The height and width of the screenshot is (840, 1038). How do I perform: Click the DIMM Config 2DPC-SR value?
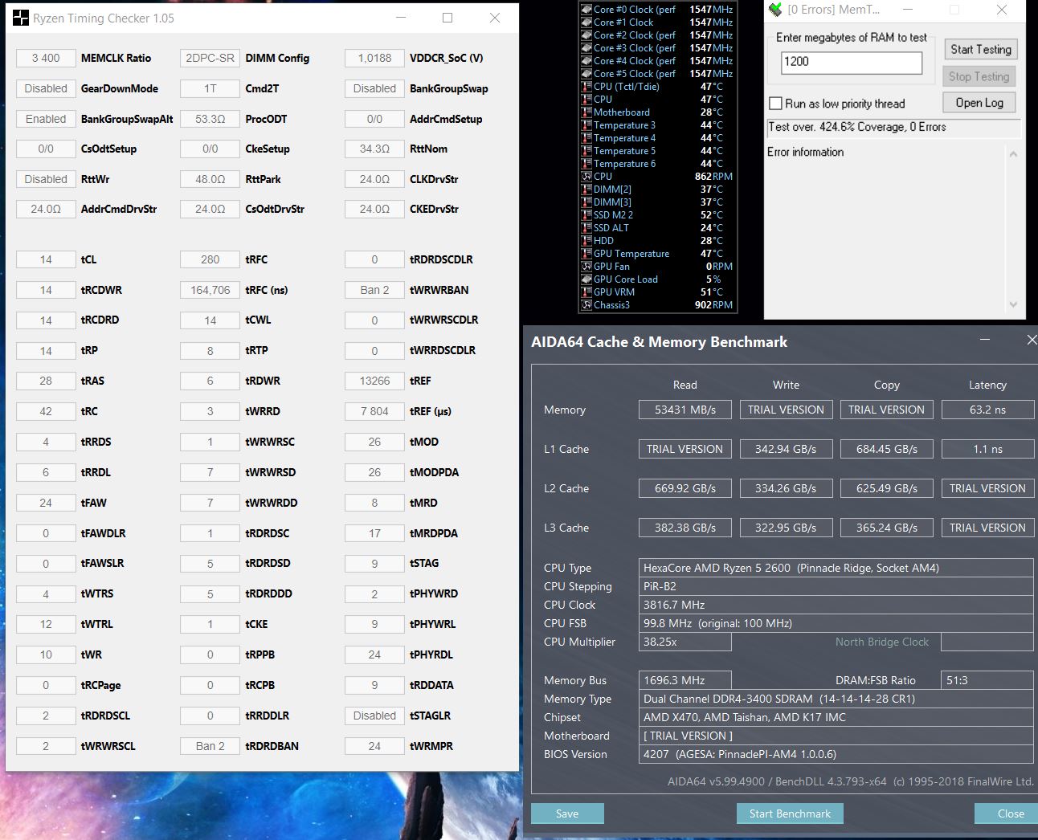coord(210,58)
